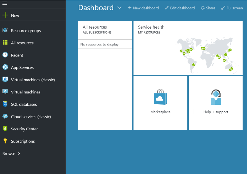The width and height of the screenshot is (247, 174).
Task: Click the New dashboard button text
Action: tap(146, 8)
